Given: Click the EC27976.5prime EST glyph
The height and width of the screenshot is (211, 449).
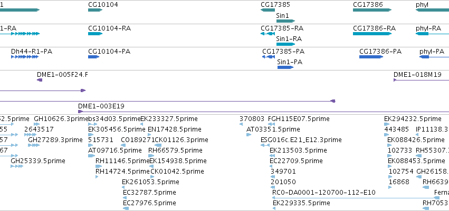Looking at the screenshot, I should point(126,208).
